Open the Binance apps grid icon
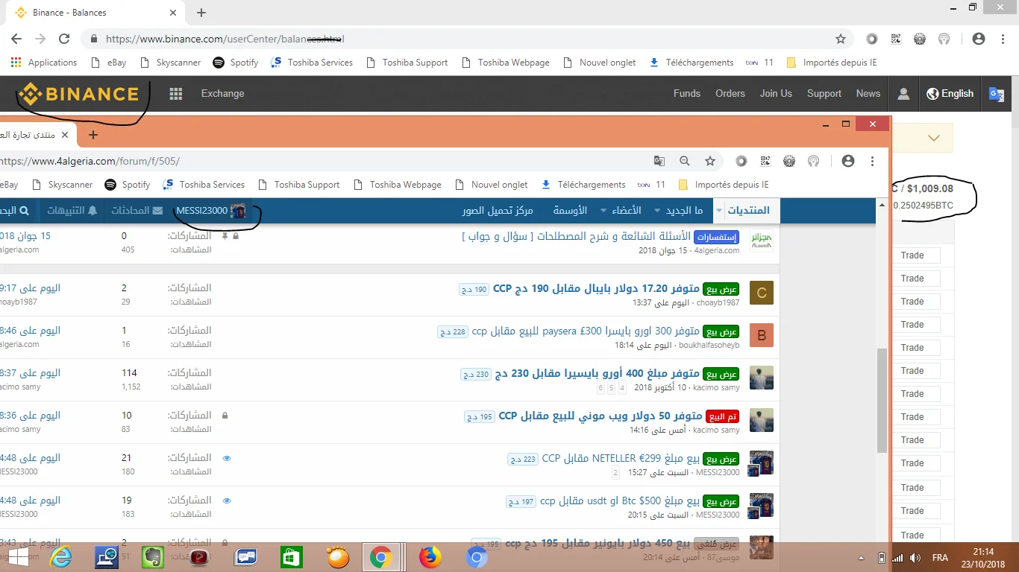Screen dimensions: 1019x572 coord(176,94)
